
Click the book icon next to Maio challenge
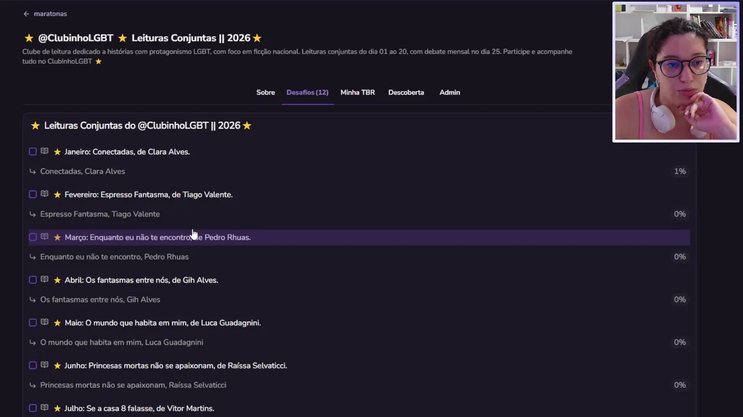(x=44, y=323)
